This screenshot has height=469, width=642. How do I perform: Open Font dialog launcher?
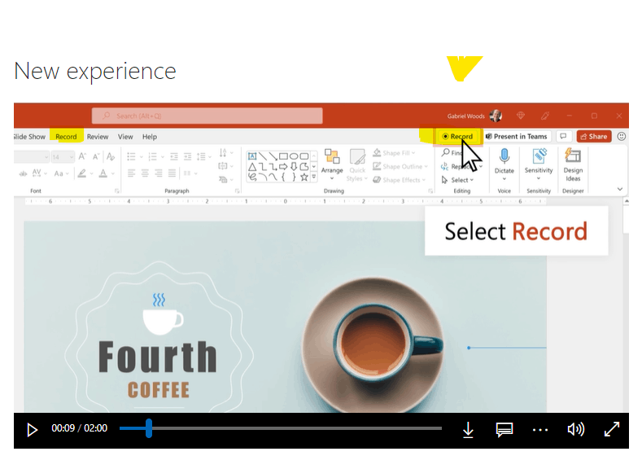pos(116,191)
